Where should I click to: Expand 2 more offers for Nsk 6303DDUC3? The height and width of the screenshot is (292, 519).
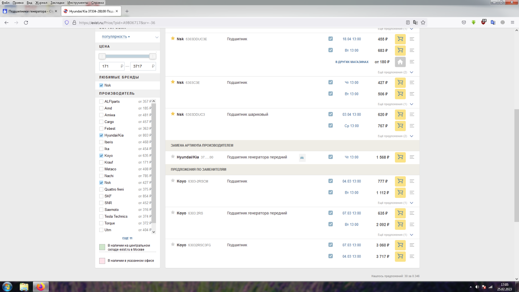(395, 136)
